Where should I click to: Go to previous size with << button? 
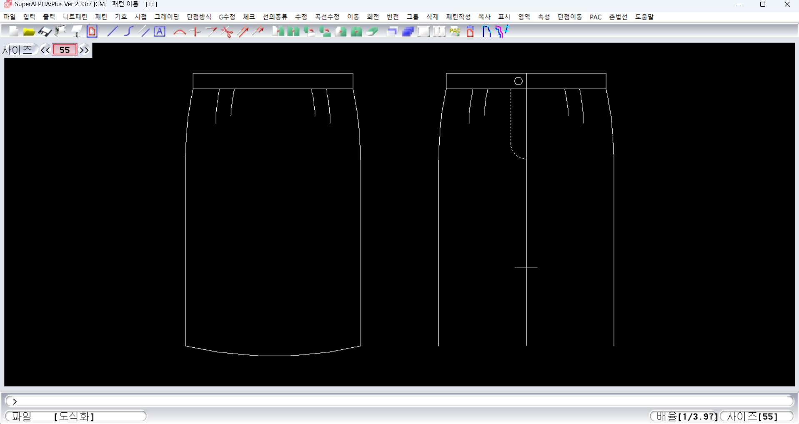(x=45, y=50)
